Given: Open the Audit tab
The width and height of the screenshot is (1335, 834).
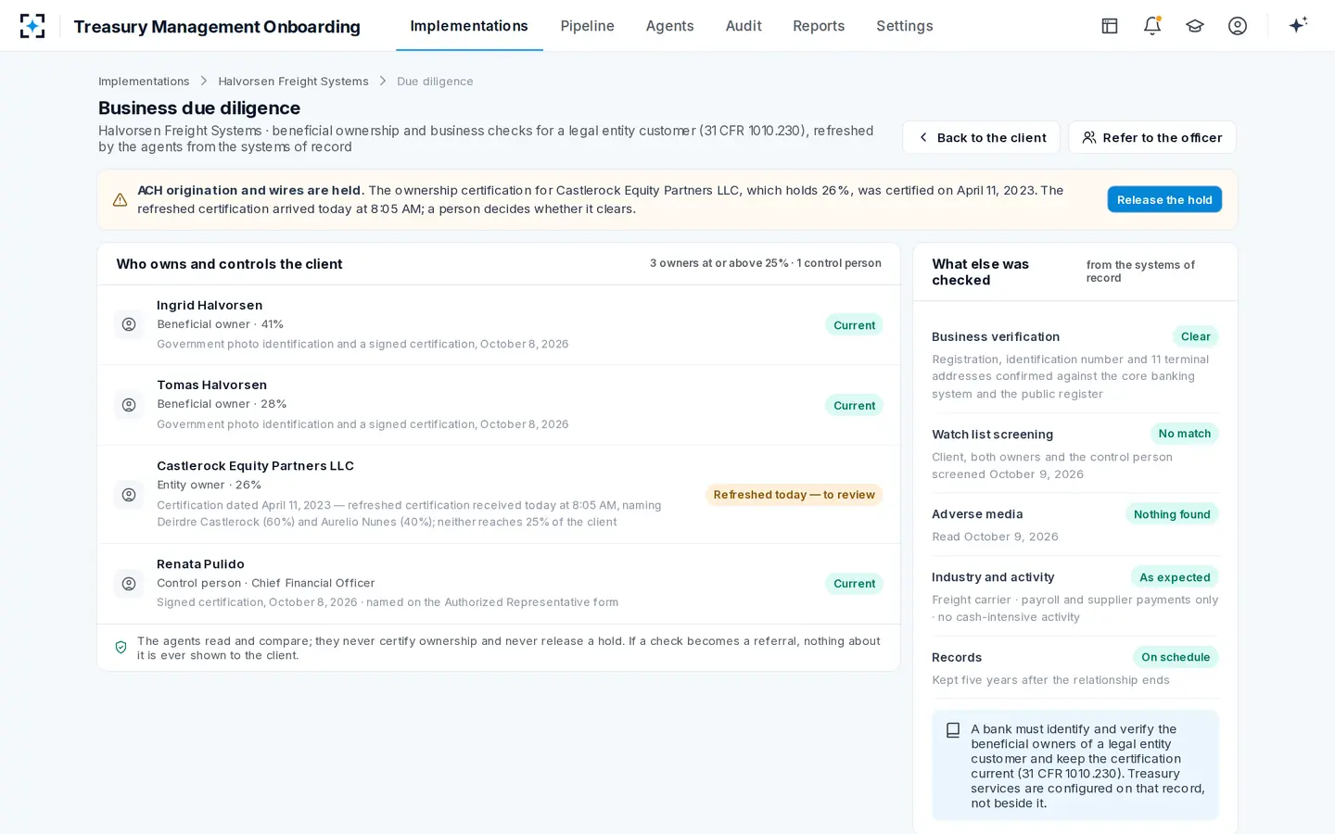Looking at the screenshot, I should click(x=744, y=26).
